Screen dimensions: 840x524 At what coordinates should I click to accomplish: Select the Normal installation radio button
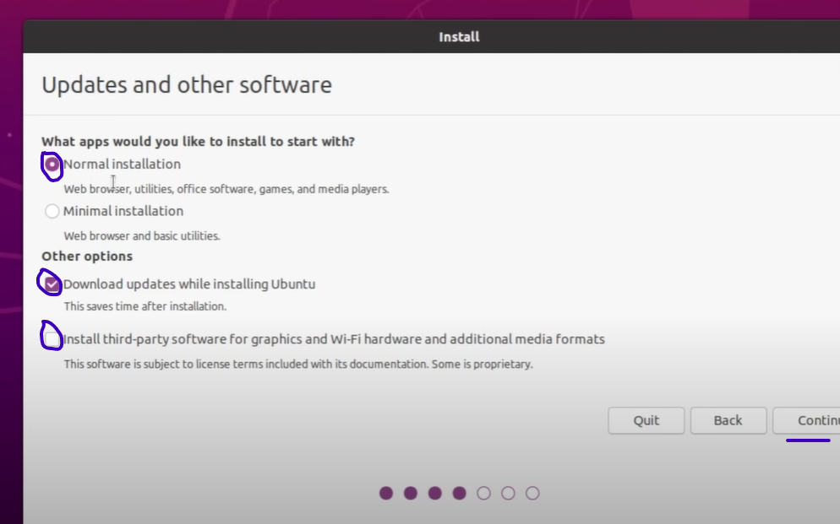pos(52,165)
